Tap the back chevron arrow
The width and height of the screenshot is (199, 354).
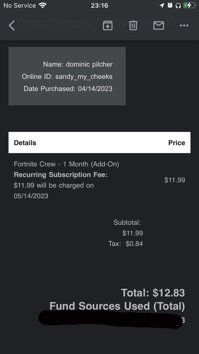tap(11, 26)
